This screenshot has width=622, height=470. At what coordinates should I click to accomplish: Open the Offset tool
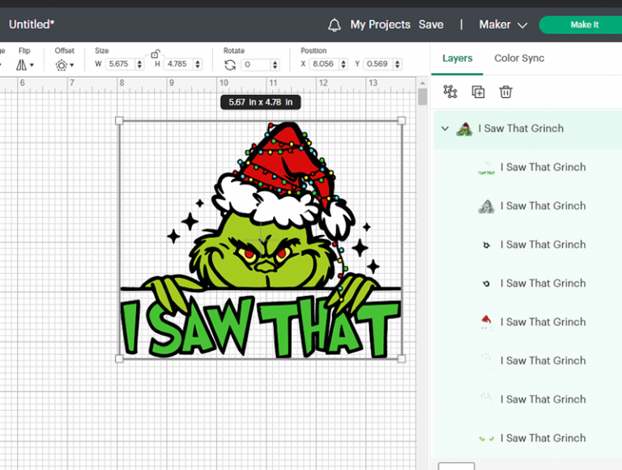[65, 65]
